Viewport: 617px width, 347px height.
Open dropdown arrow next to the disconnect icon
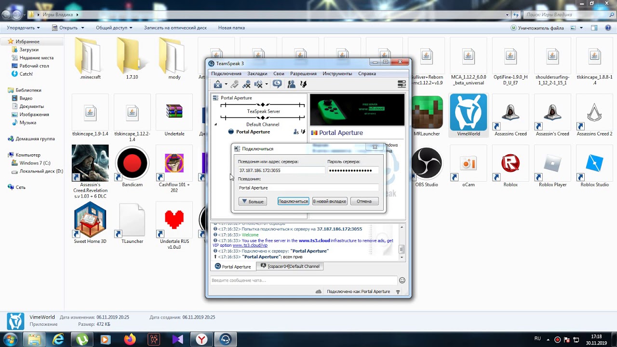coord(227,84)
